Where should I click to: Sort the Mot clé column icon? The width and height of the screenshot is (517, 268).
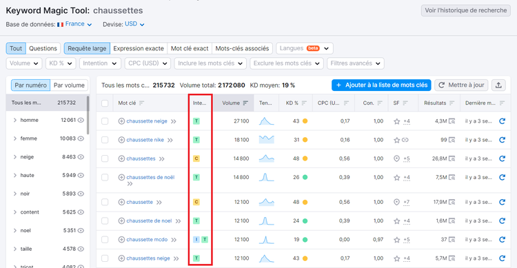click(x=141, y=103)
